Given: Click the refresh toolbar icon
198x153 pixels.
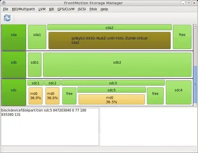Looking at the screenshot, I should point(7,18).
